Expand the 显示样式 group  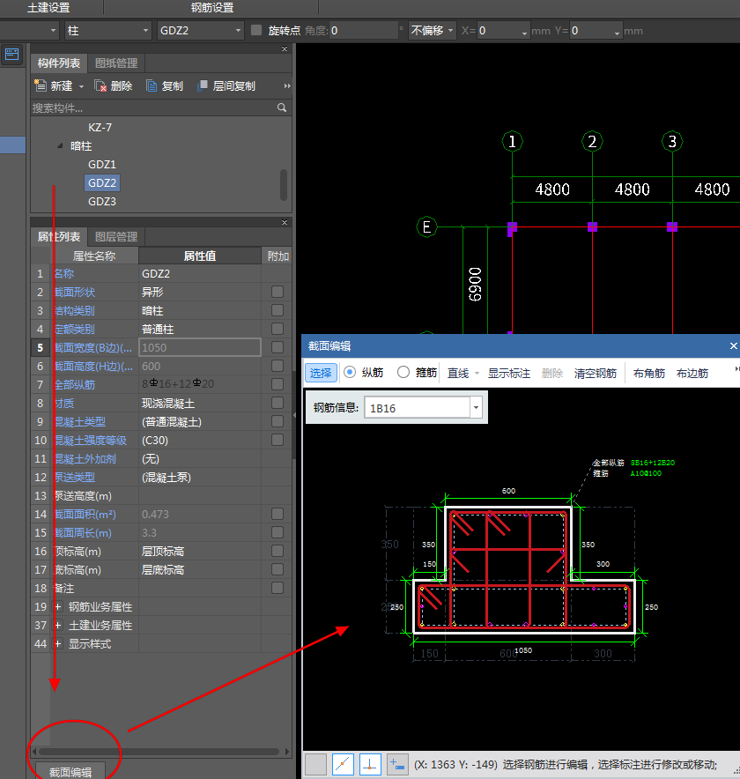click(x=58, y=644)
